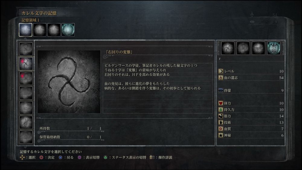Choose the highlighted 右回りの変態 rune in list
The width and height of the screenshot is (302, 170).
(26, 63)
